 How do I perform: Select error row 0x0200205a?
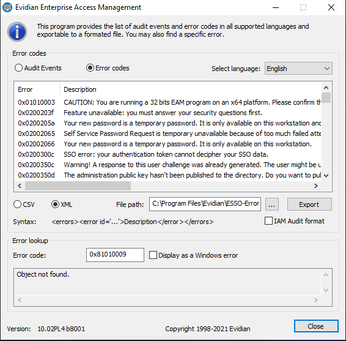(x=167, y=123)
